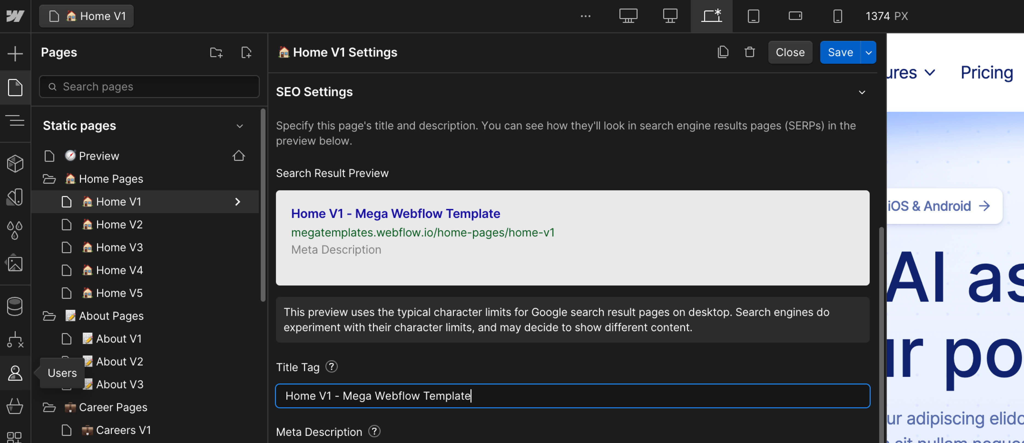Viewport: 1024px width, 443px height.
Task: Switch to mobile portrait breakpoint
Action: pos(838,16)
